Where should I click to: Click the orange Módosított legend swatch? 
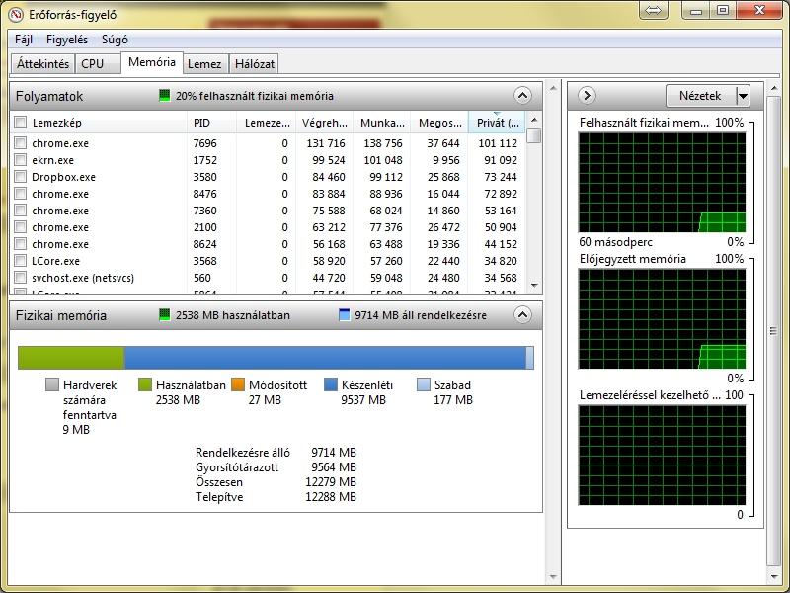coord(238,384)
